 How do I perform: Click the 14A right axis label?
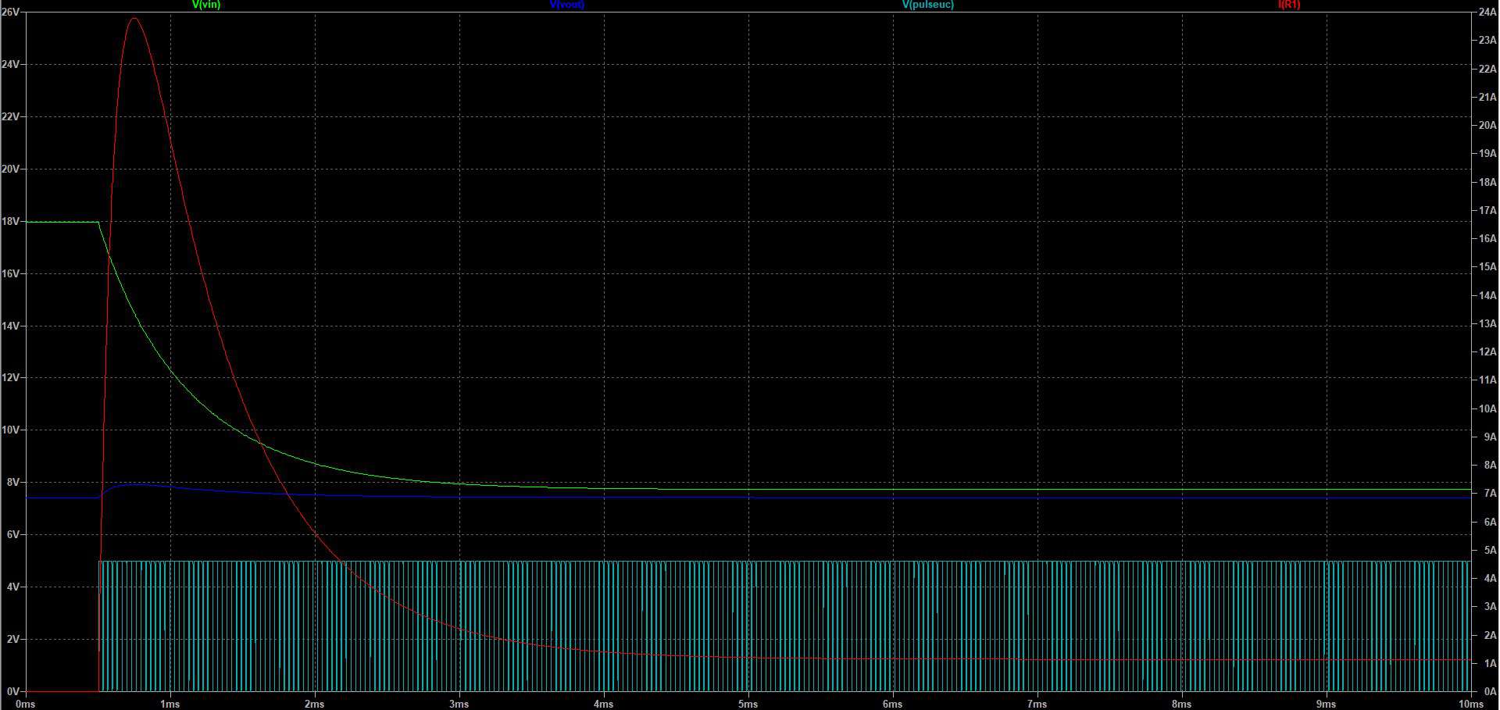coord(1487,295)
